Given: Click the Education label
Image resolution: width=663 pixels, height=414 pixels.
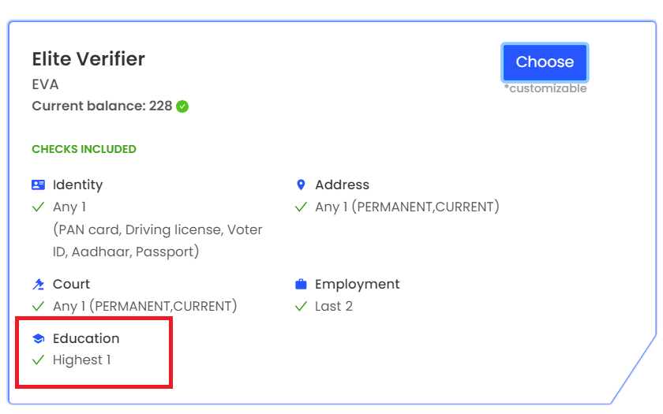Looking at the screenshot, I should tap(86, 338).
